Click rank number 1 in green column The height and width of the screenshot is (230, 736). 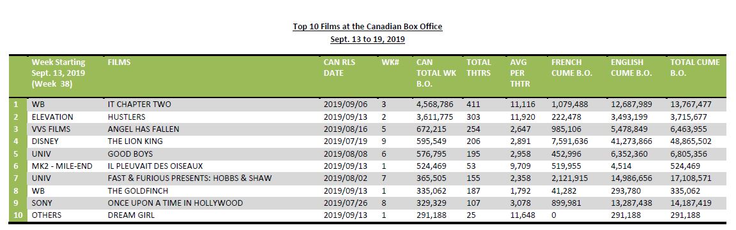click(x=15, y=104)
